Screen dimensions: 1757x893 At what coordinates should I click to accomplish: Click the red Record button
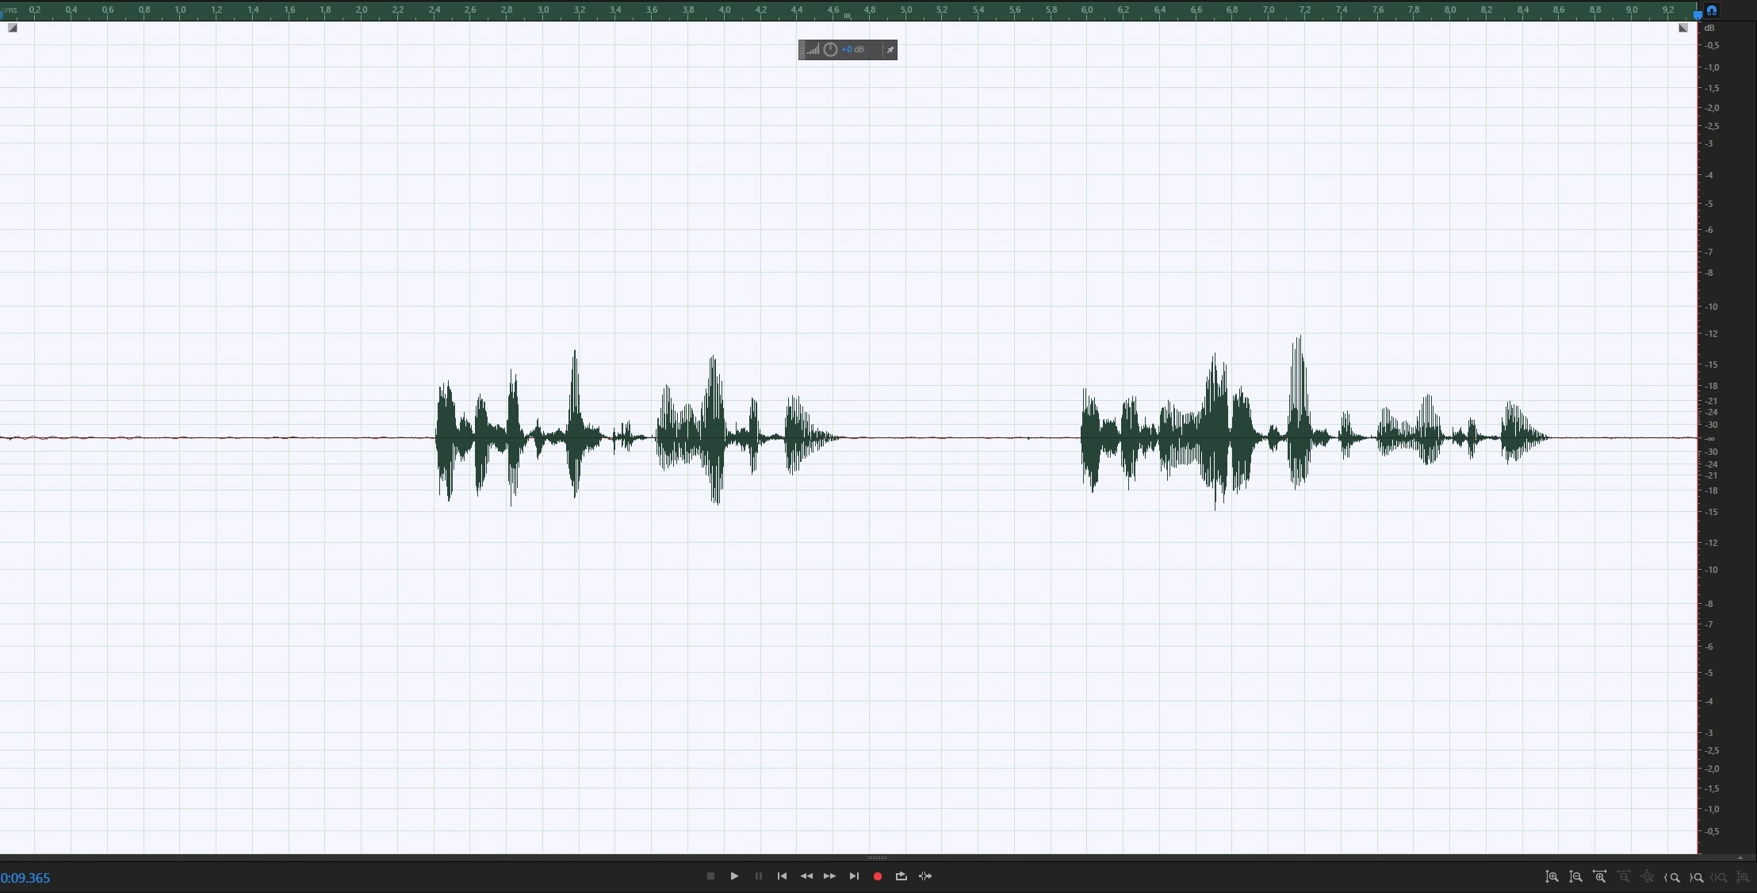click(x=877, y=876)
